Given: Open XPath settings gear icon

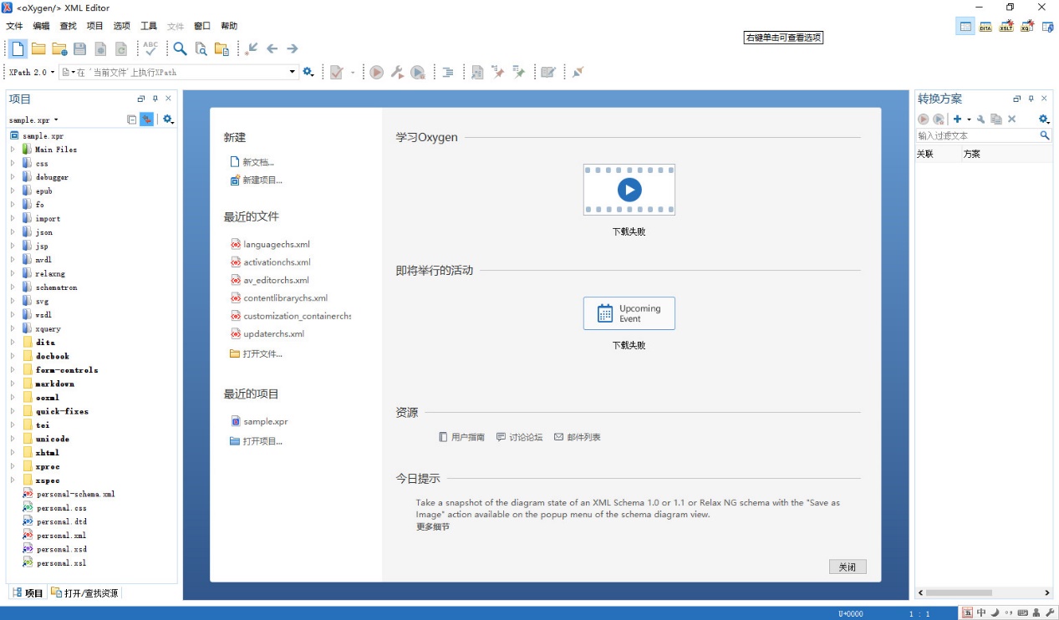Looking at the screenshot, I should [x=308, y=72].
